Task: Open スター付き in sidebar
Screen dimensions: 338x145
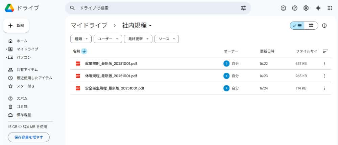Action: click(x=26, y=86)
